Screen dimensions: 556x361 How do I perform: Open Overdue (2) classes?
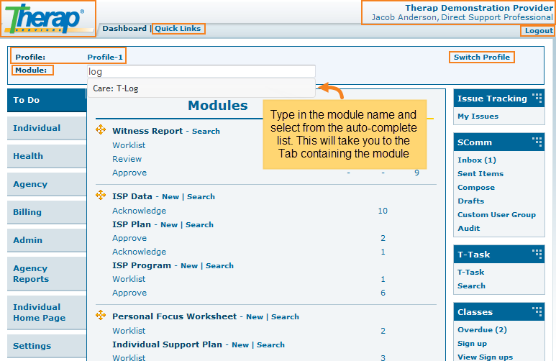[x=482, y=330]
